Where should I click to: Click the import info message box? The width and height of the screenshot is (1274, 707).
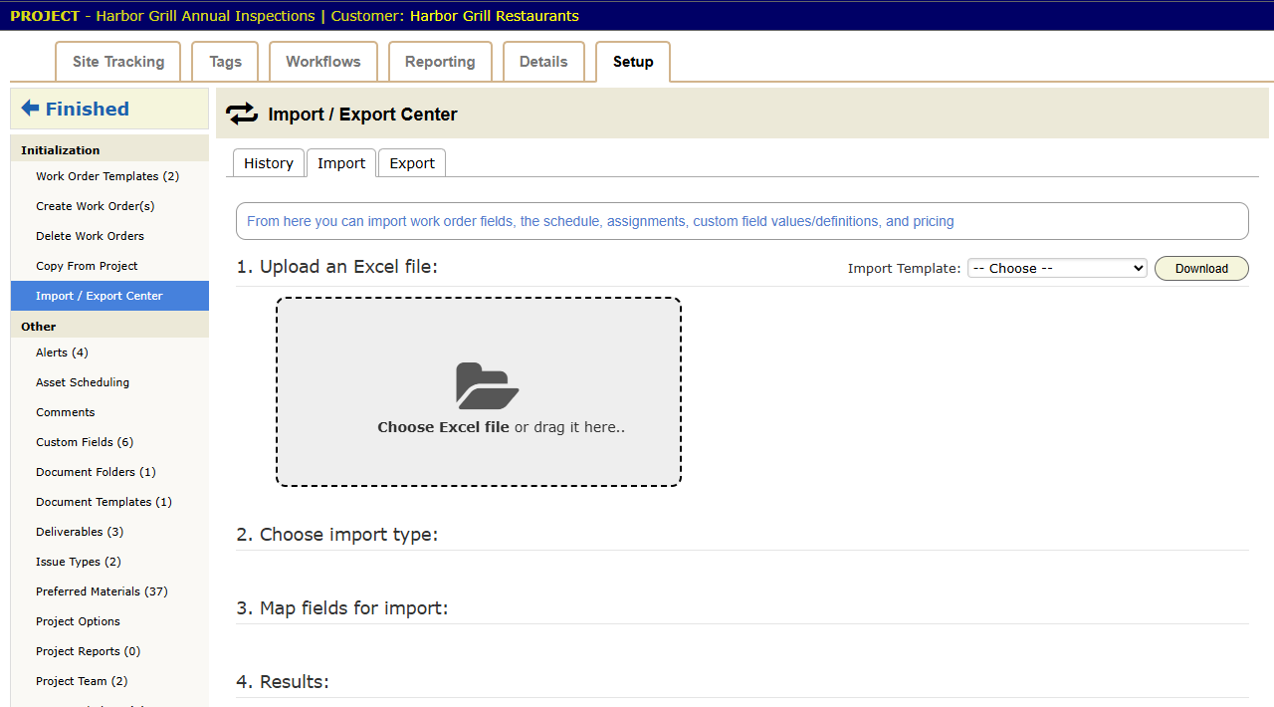pyautogui.click(x=743, y=221)
